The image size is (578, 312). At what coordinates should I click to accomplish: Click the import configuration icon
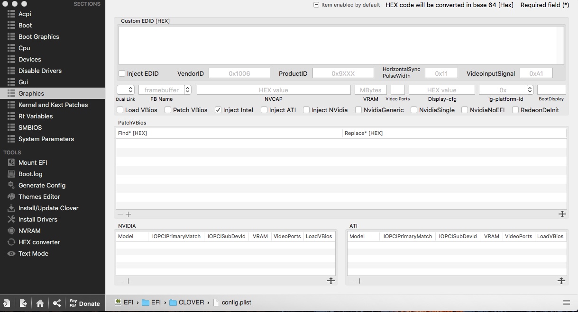click(7, 303)
